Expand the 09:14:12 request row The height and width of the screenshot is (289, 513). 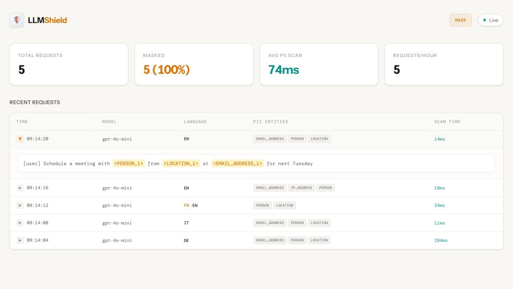pyautogui.click(x=20, y=205)
